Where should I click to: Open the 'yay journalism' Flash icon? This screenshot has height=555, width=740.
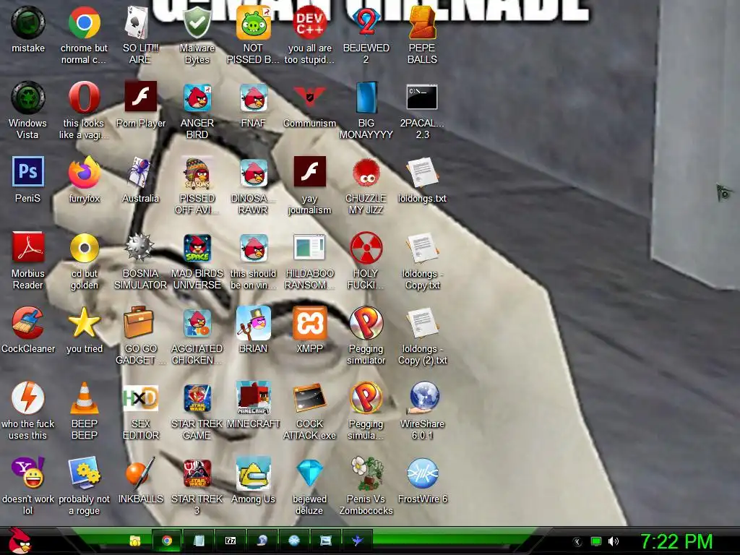(309, 173)
